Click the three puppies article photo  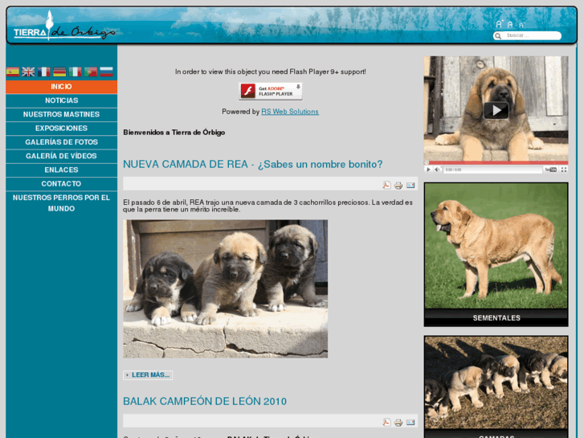226,289
